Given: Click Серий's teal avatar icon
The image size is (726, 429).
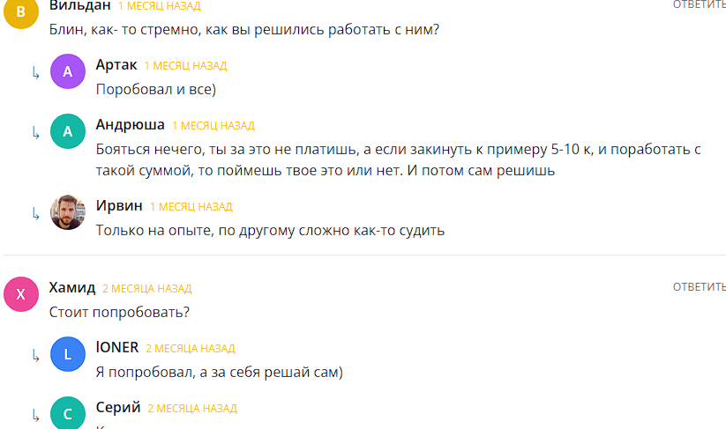Looking at the screenshot, I should click(x=68, y=413).
